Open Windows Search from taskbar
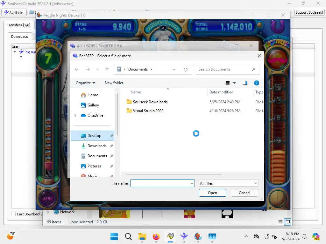326x244 pixels. pos(128,236)
